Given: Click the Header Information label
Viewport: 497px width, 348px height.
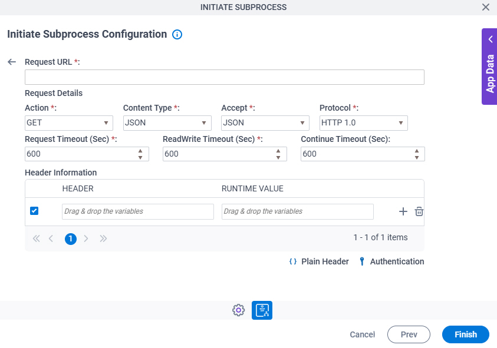Looking at the screenshot, I should click(61, 173).
